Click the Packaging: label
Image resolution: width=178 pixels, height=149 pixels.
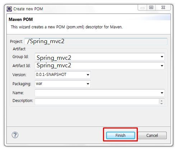pos(22,84)
